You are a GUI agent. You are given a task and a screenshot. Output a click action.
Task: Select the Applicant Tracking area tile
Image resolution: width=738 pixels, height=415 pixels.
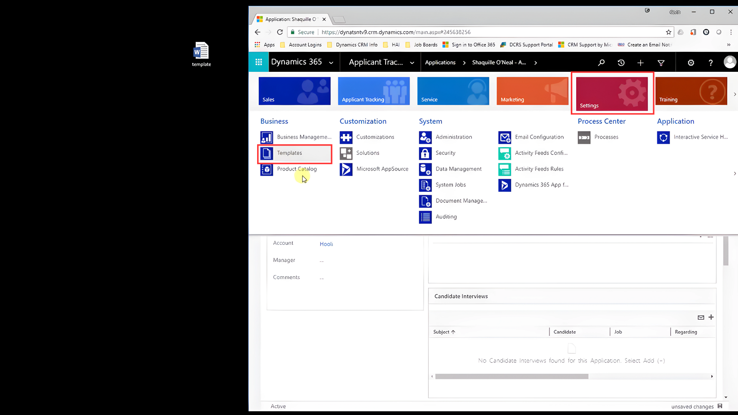point(374,91)
